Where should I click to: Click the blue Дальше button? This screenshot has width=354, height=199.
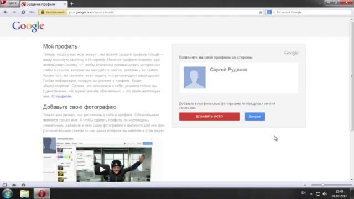(x=255, y=117)
